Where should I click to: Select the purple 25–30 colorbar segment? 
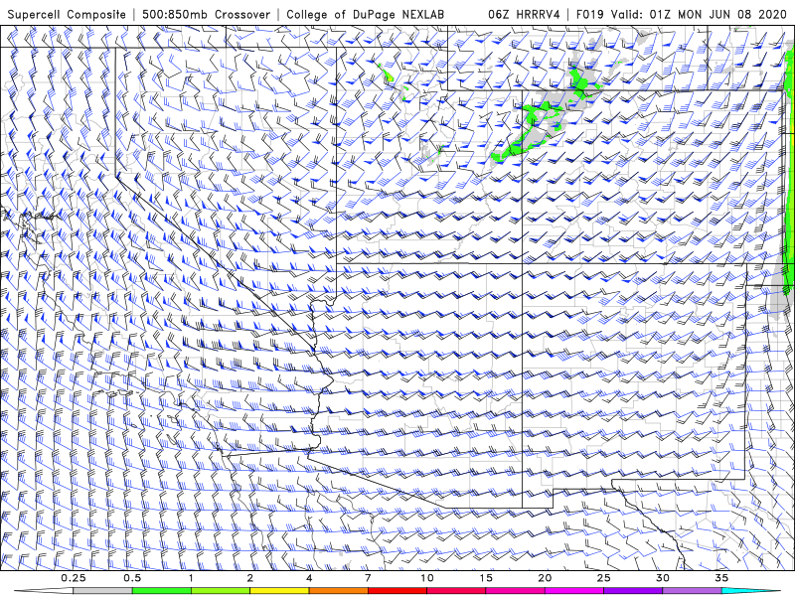click(633, 591)
